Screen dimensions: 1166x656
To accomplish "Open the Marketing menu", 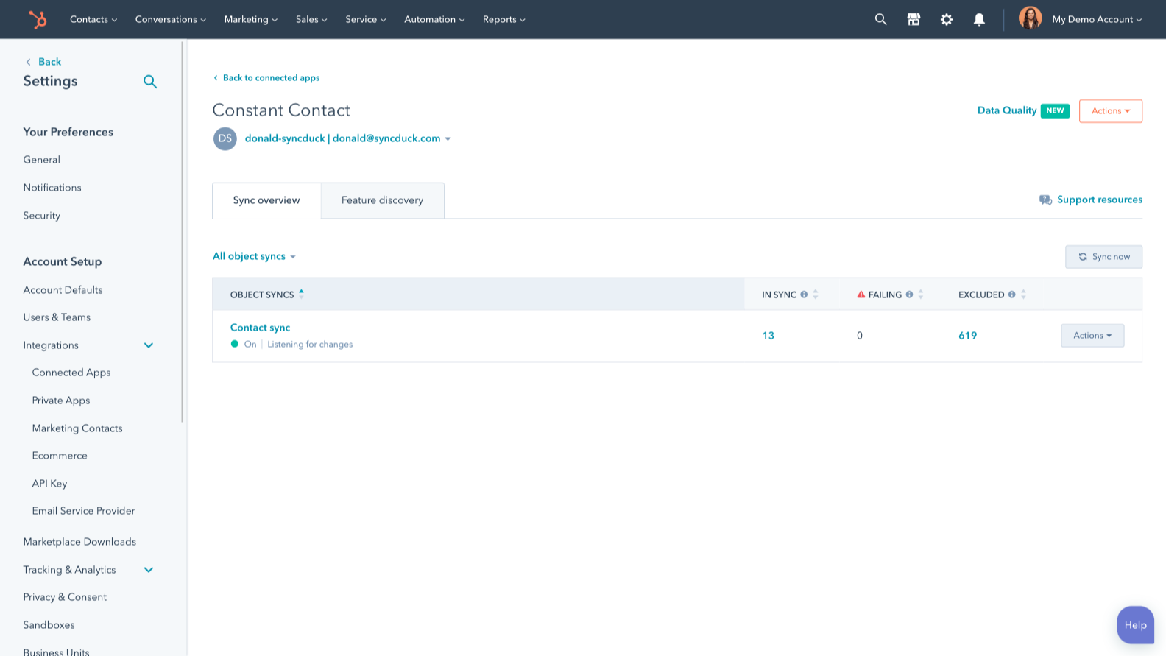I will coord(251,19).
